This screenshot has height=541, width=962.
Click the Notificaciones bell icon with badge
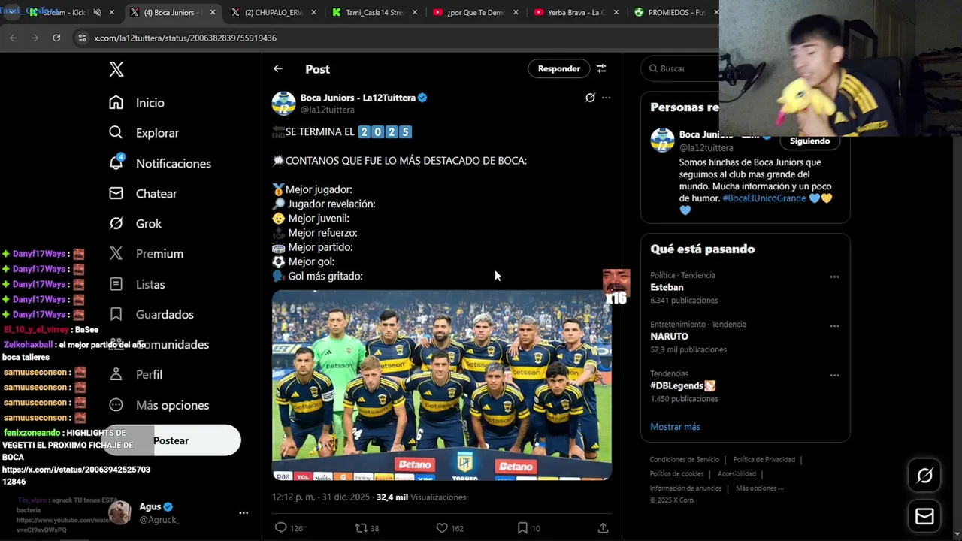[x=116, y=162]
